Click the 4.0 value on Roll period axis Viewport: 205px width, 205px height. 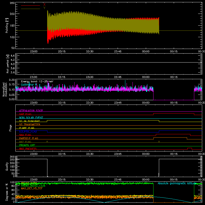pyautogui.click(x=13, y=64)
